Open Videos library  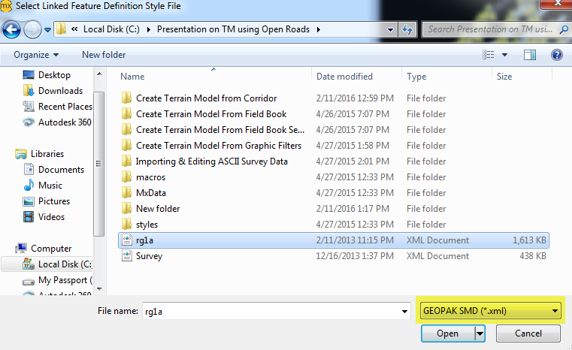pos(51,217)
